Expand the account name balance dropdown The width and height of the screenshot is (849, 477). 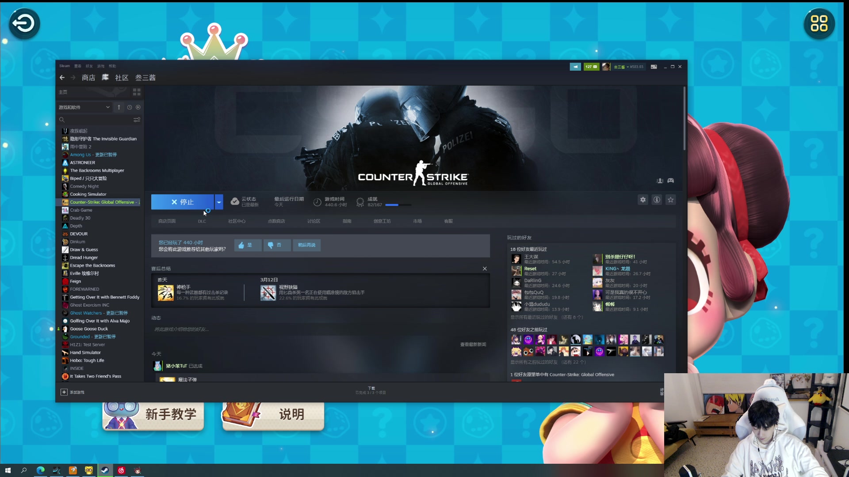click(628, 67)
